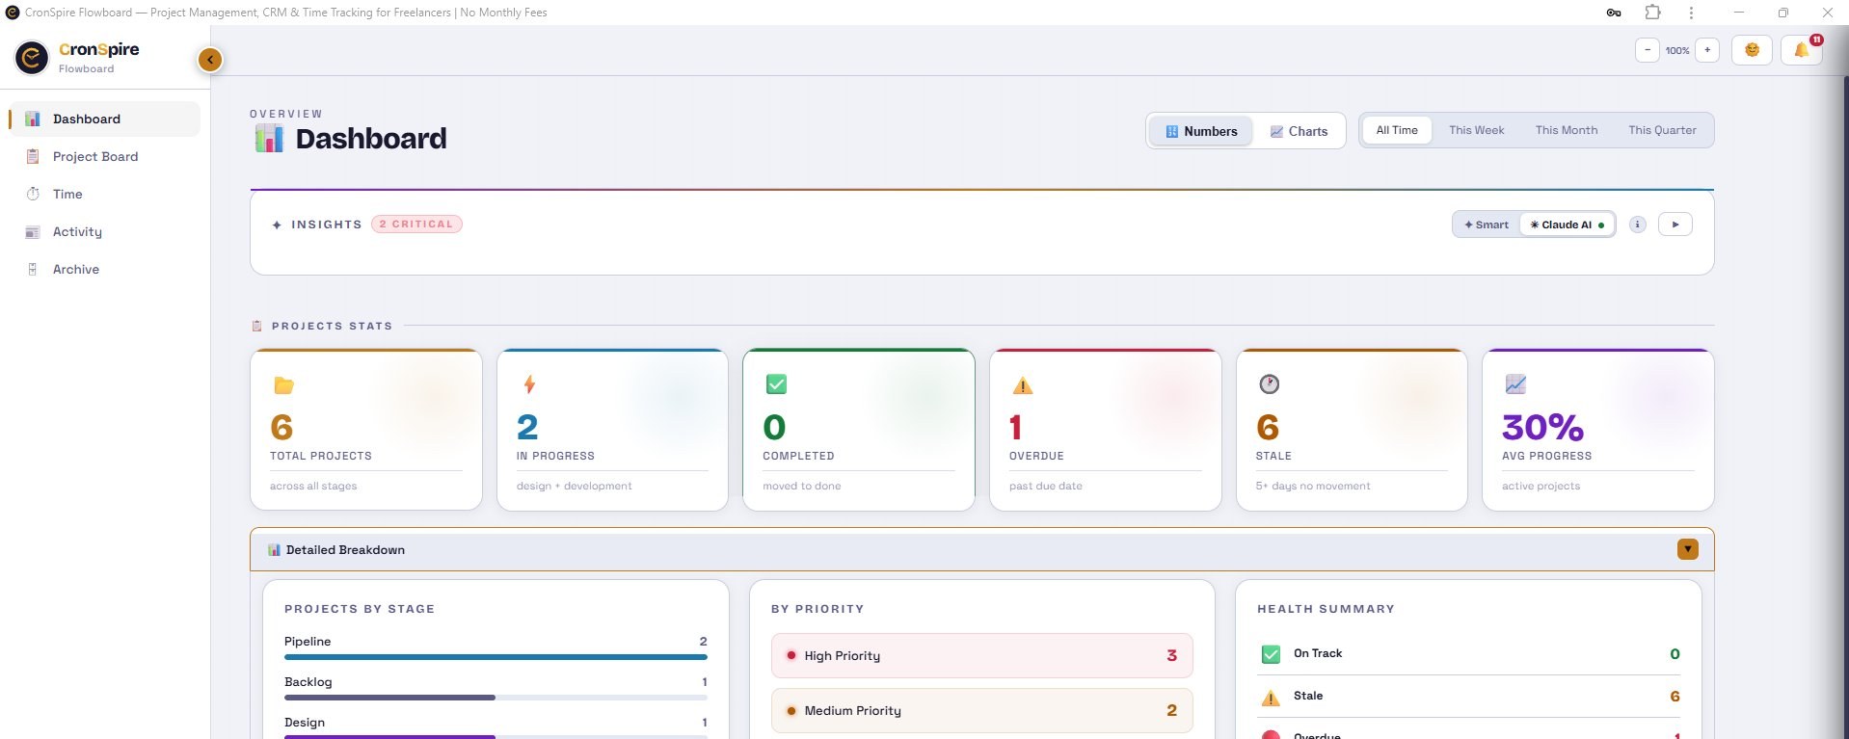Viewport: 1849px width, 739px height.
Task: Open Project Board in the sidebar
Action: coord(105,156)
